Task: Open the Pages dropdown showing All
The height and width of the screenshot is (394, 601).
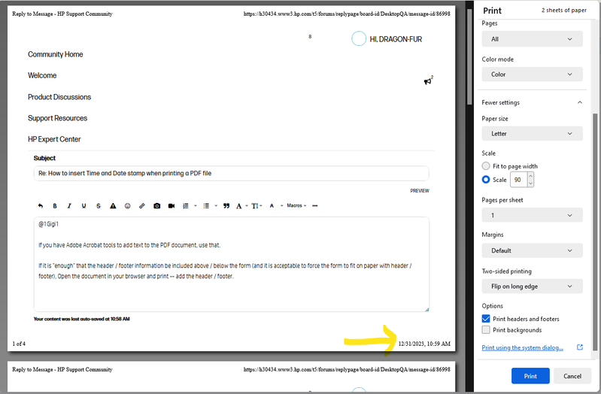Action: coord(532,39)
